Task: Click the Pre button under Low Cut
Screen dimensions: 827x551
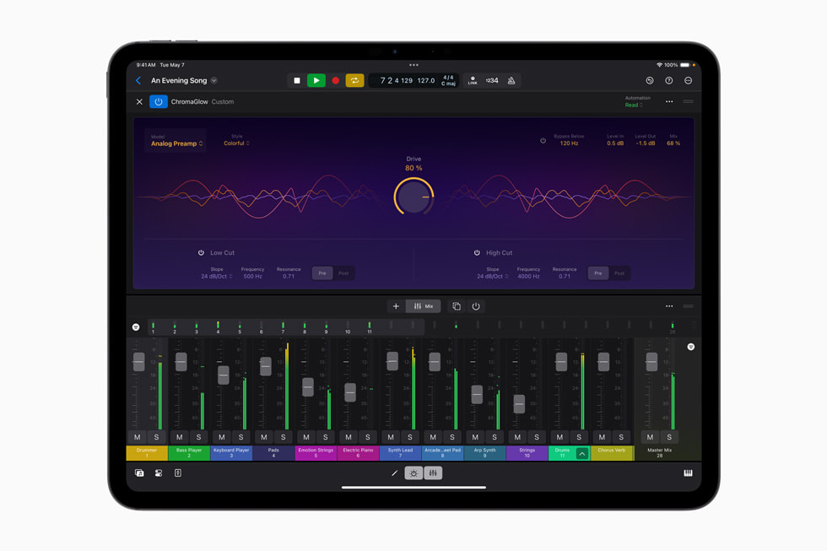Action: pyautogui.click(x=322, y=273)
